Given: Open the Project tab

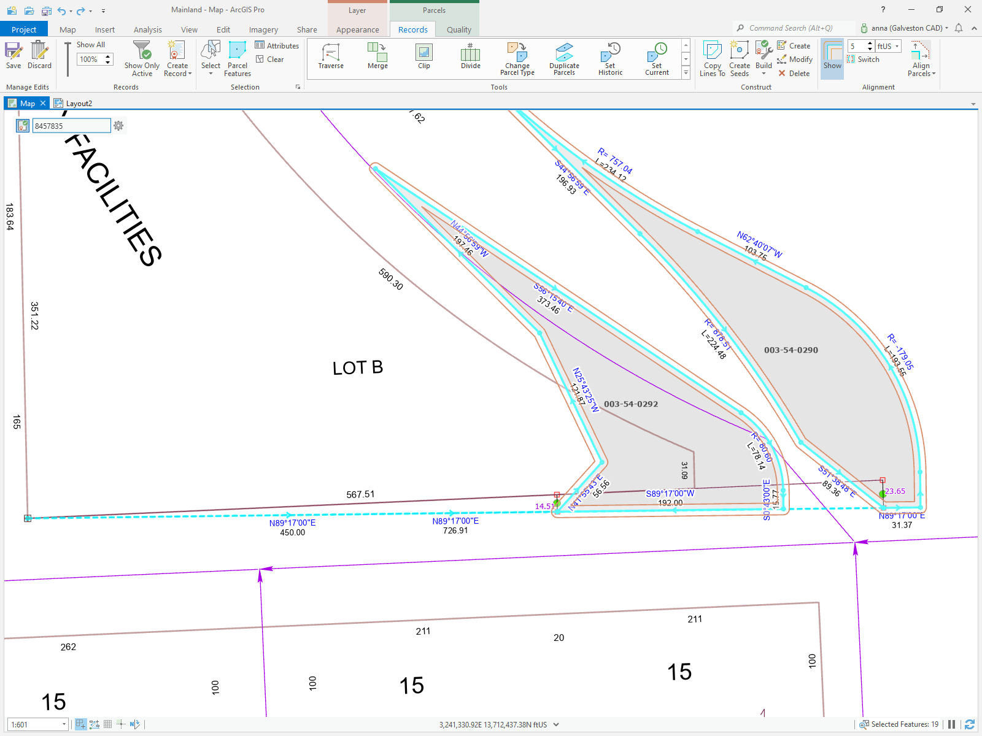Looking at the screenshot, I should [x=24, y=29].
